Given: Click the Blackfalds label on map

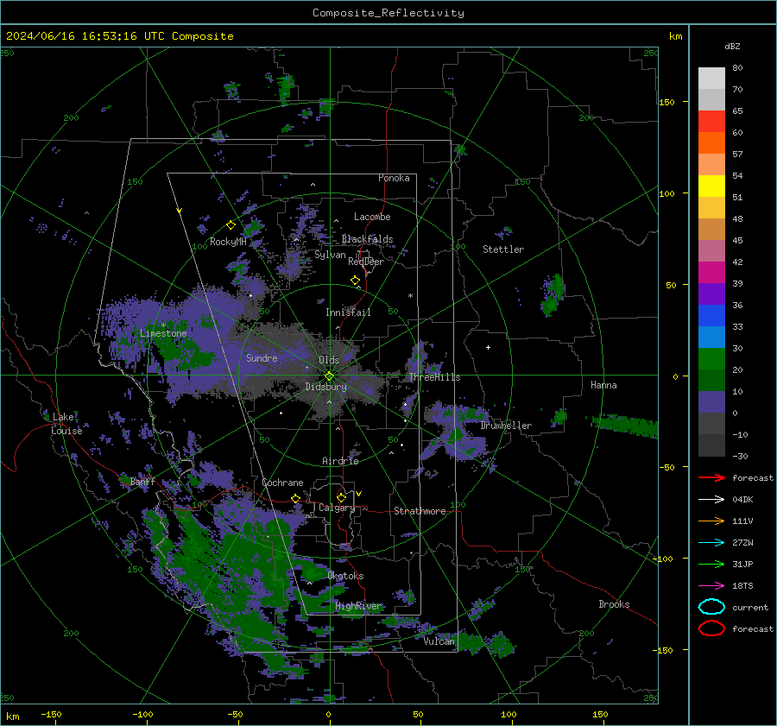Looking at the screenshot, I should pyautogui.click(x=367, y=239).
